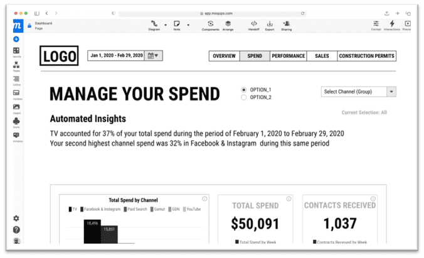Select the Note tool
The image size is (424, 258).
pyautogui.click(x=177, y=24)
